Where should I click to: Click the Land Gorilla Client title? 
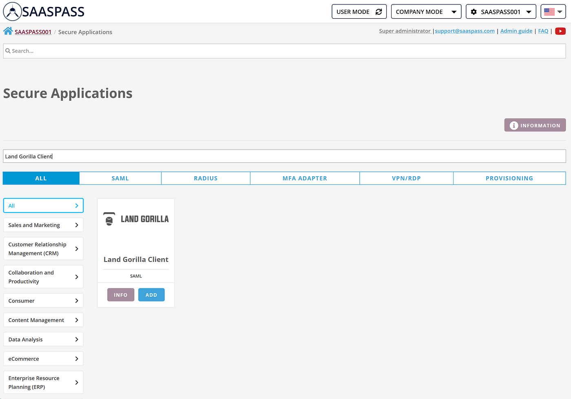tap(136, 259)
